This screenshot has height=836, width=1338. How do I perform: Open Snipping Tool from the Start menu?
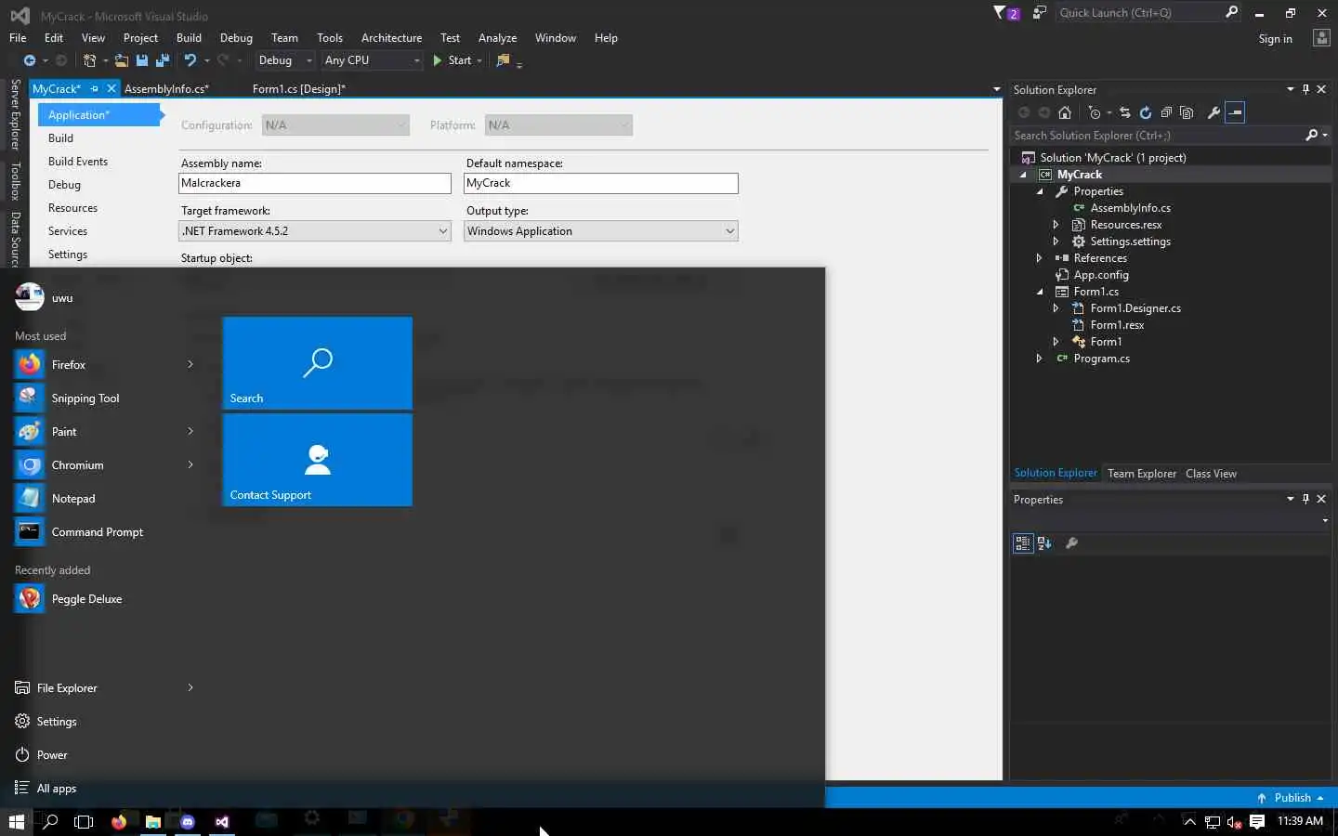click(85, 398)
